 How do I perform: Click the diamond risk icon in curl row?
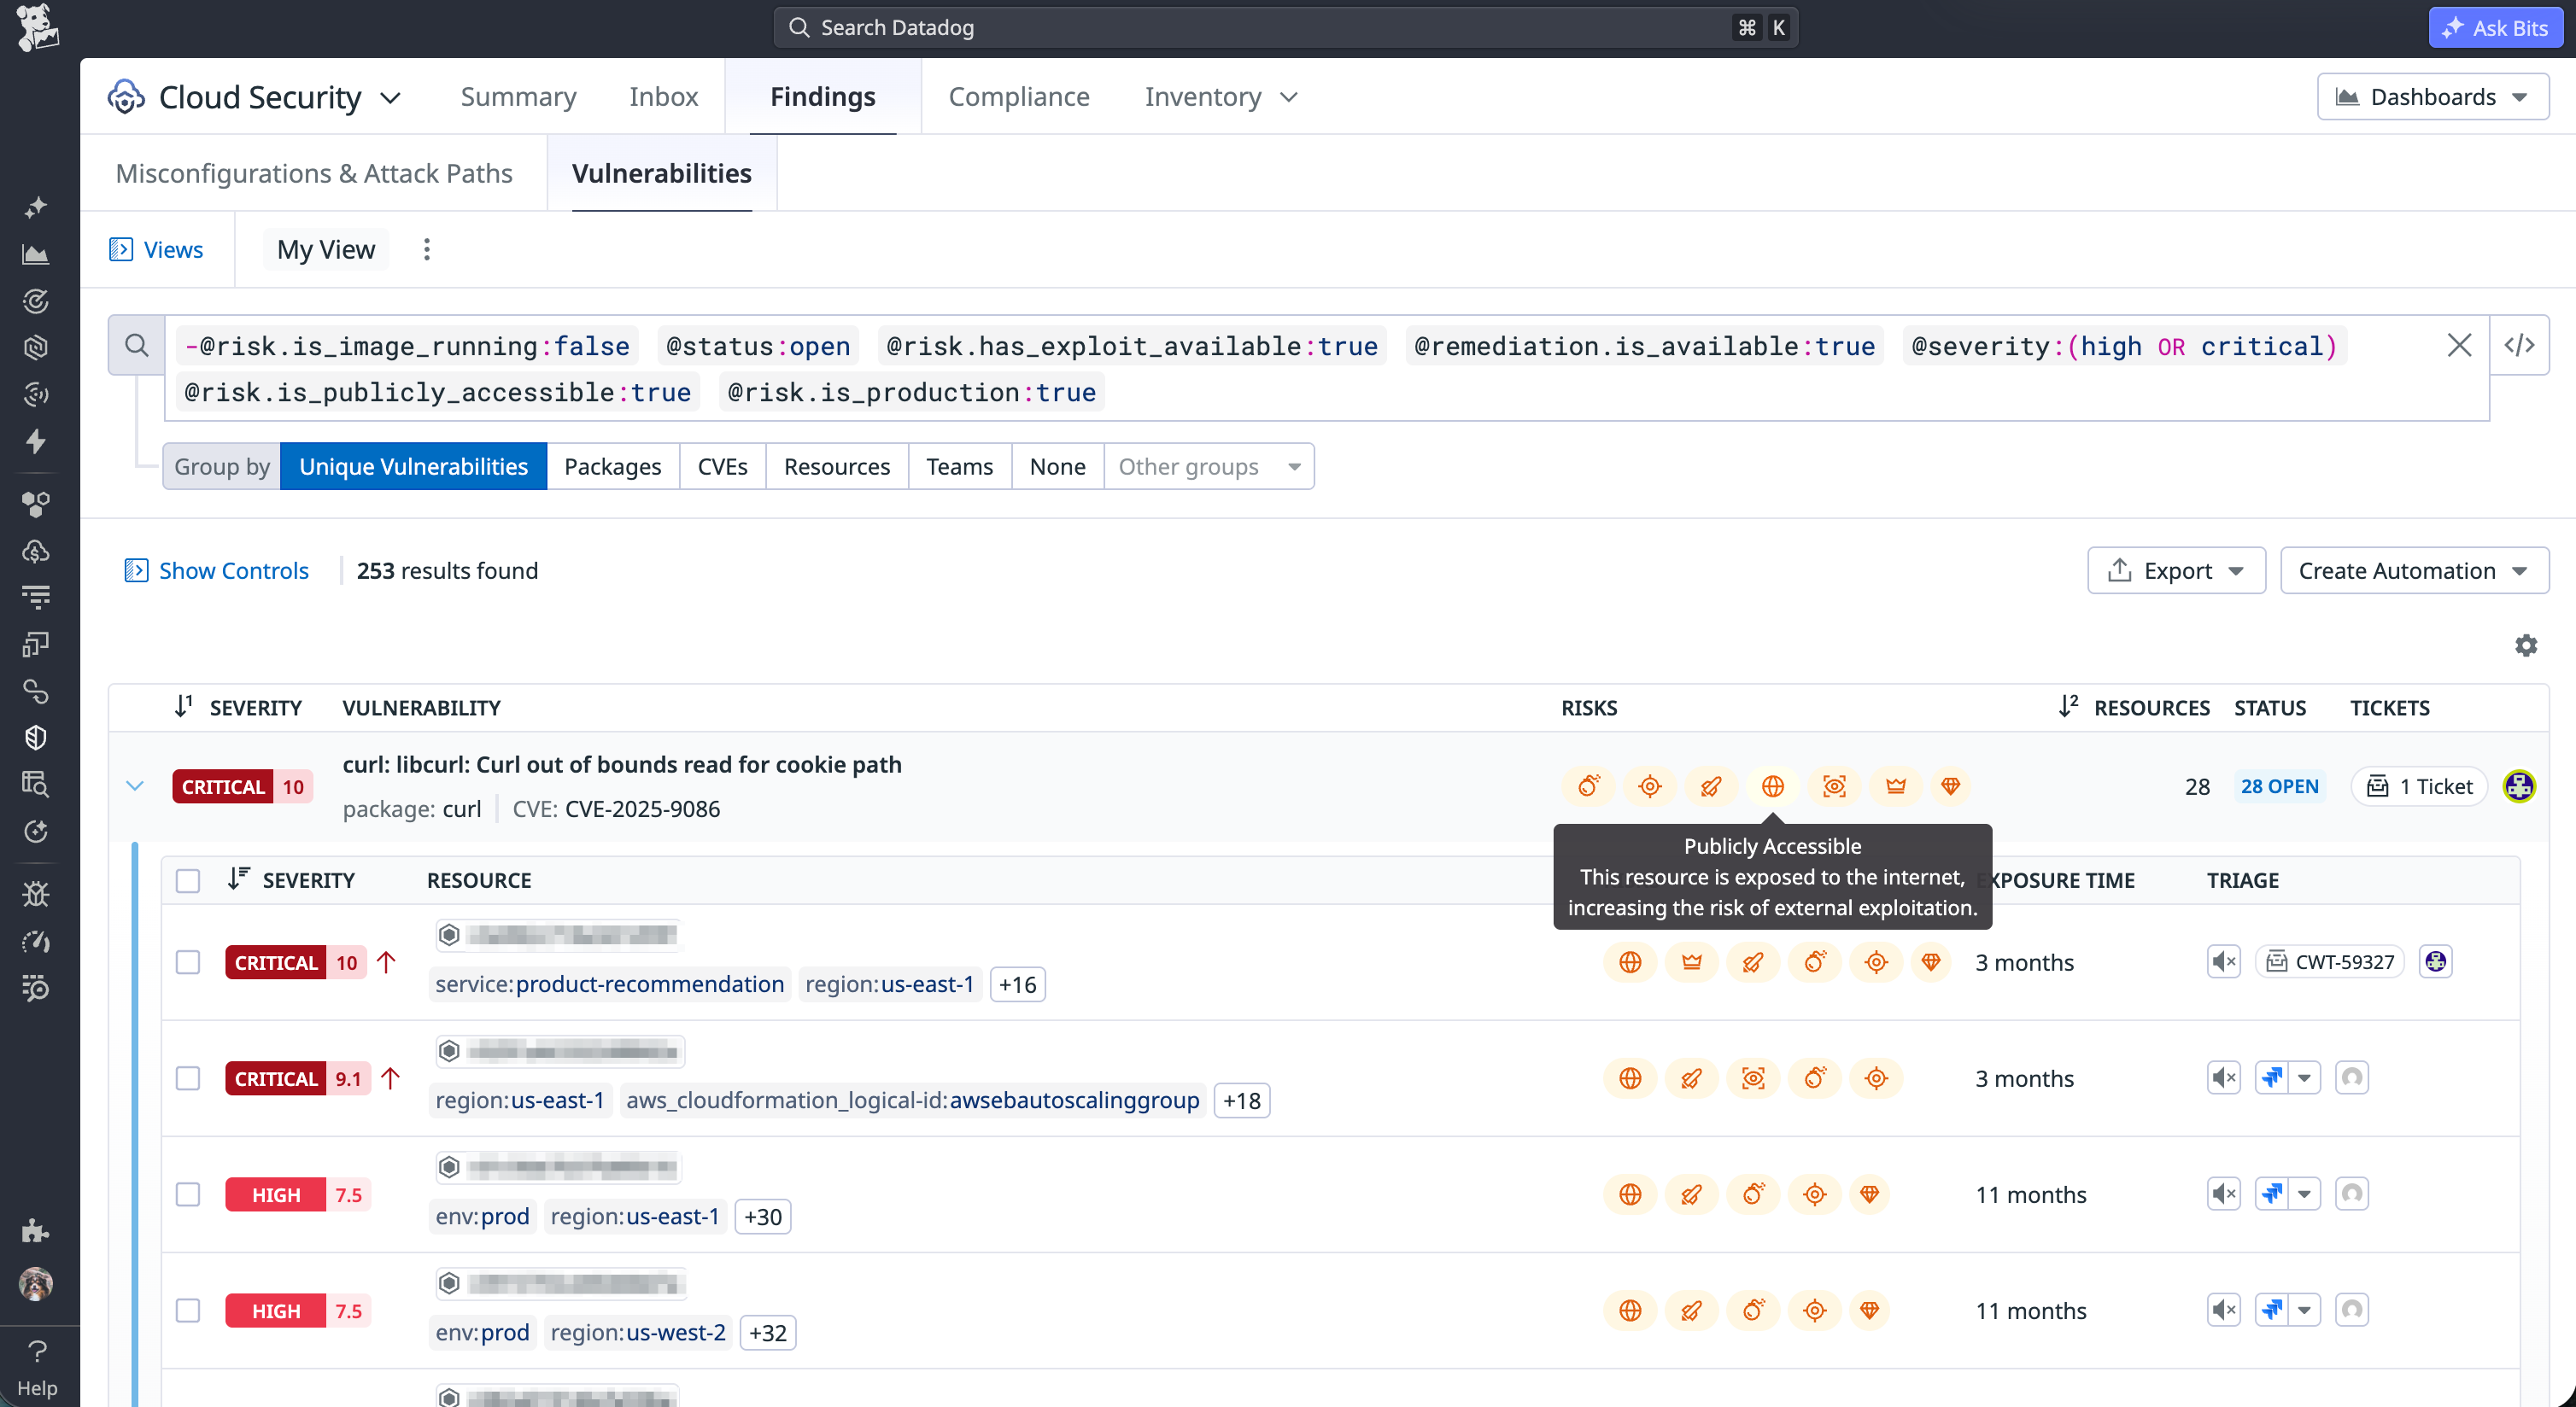tap(1950, 786)
